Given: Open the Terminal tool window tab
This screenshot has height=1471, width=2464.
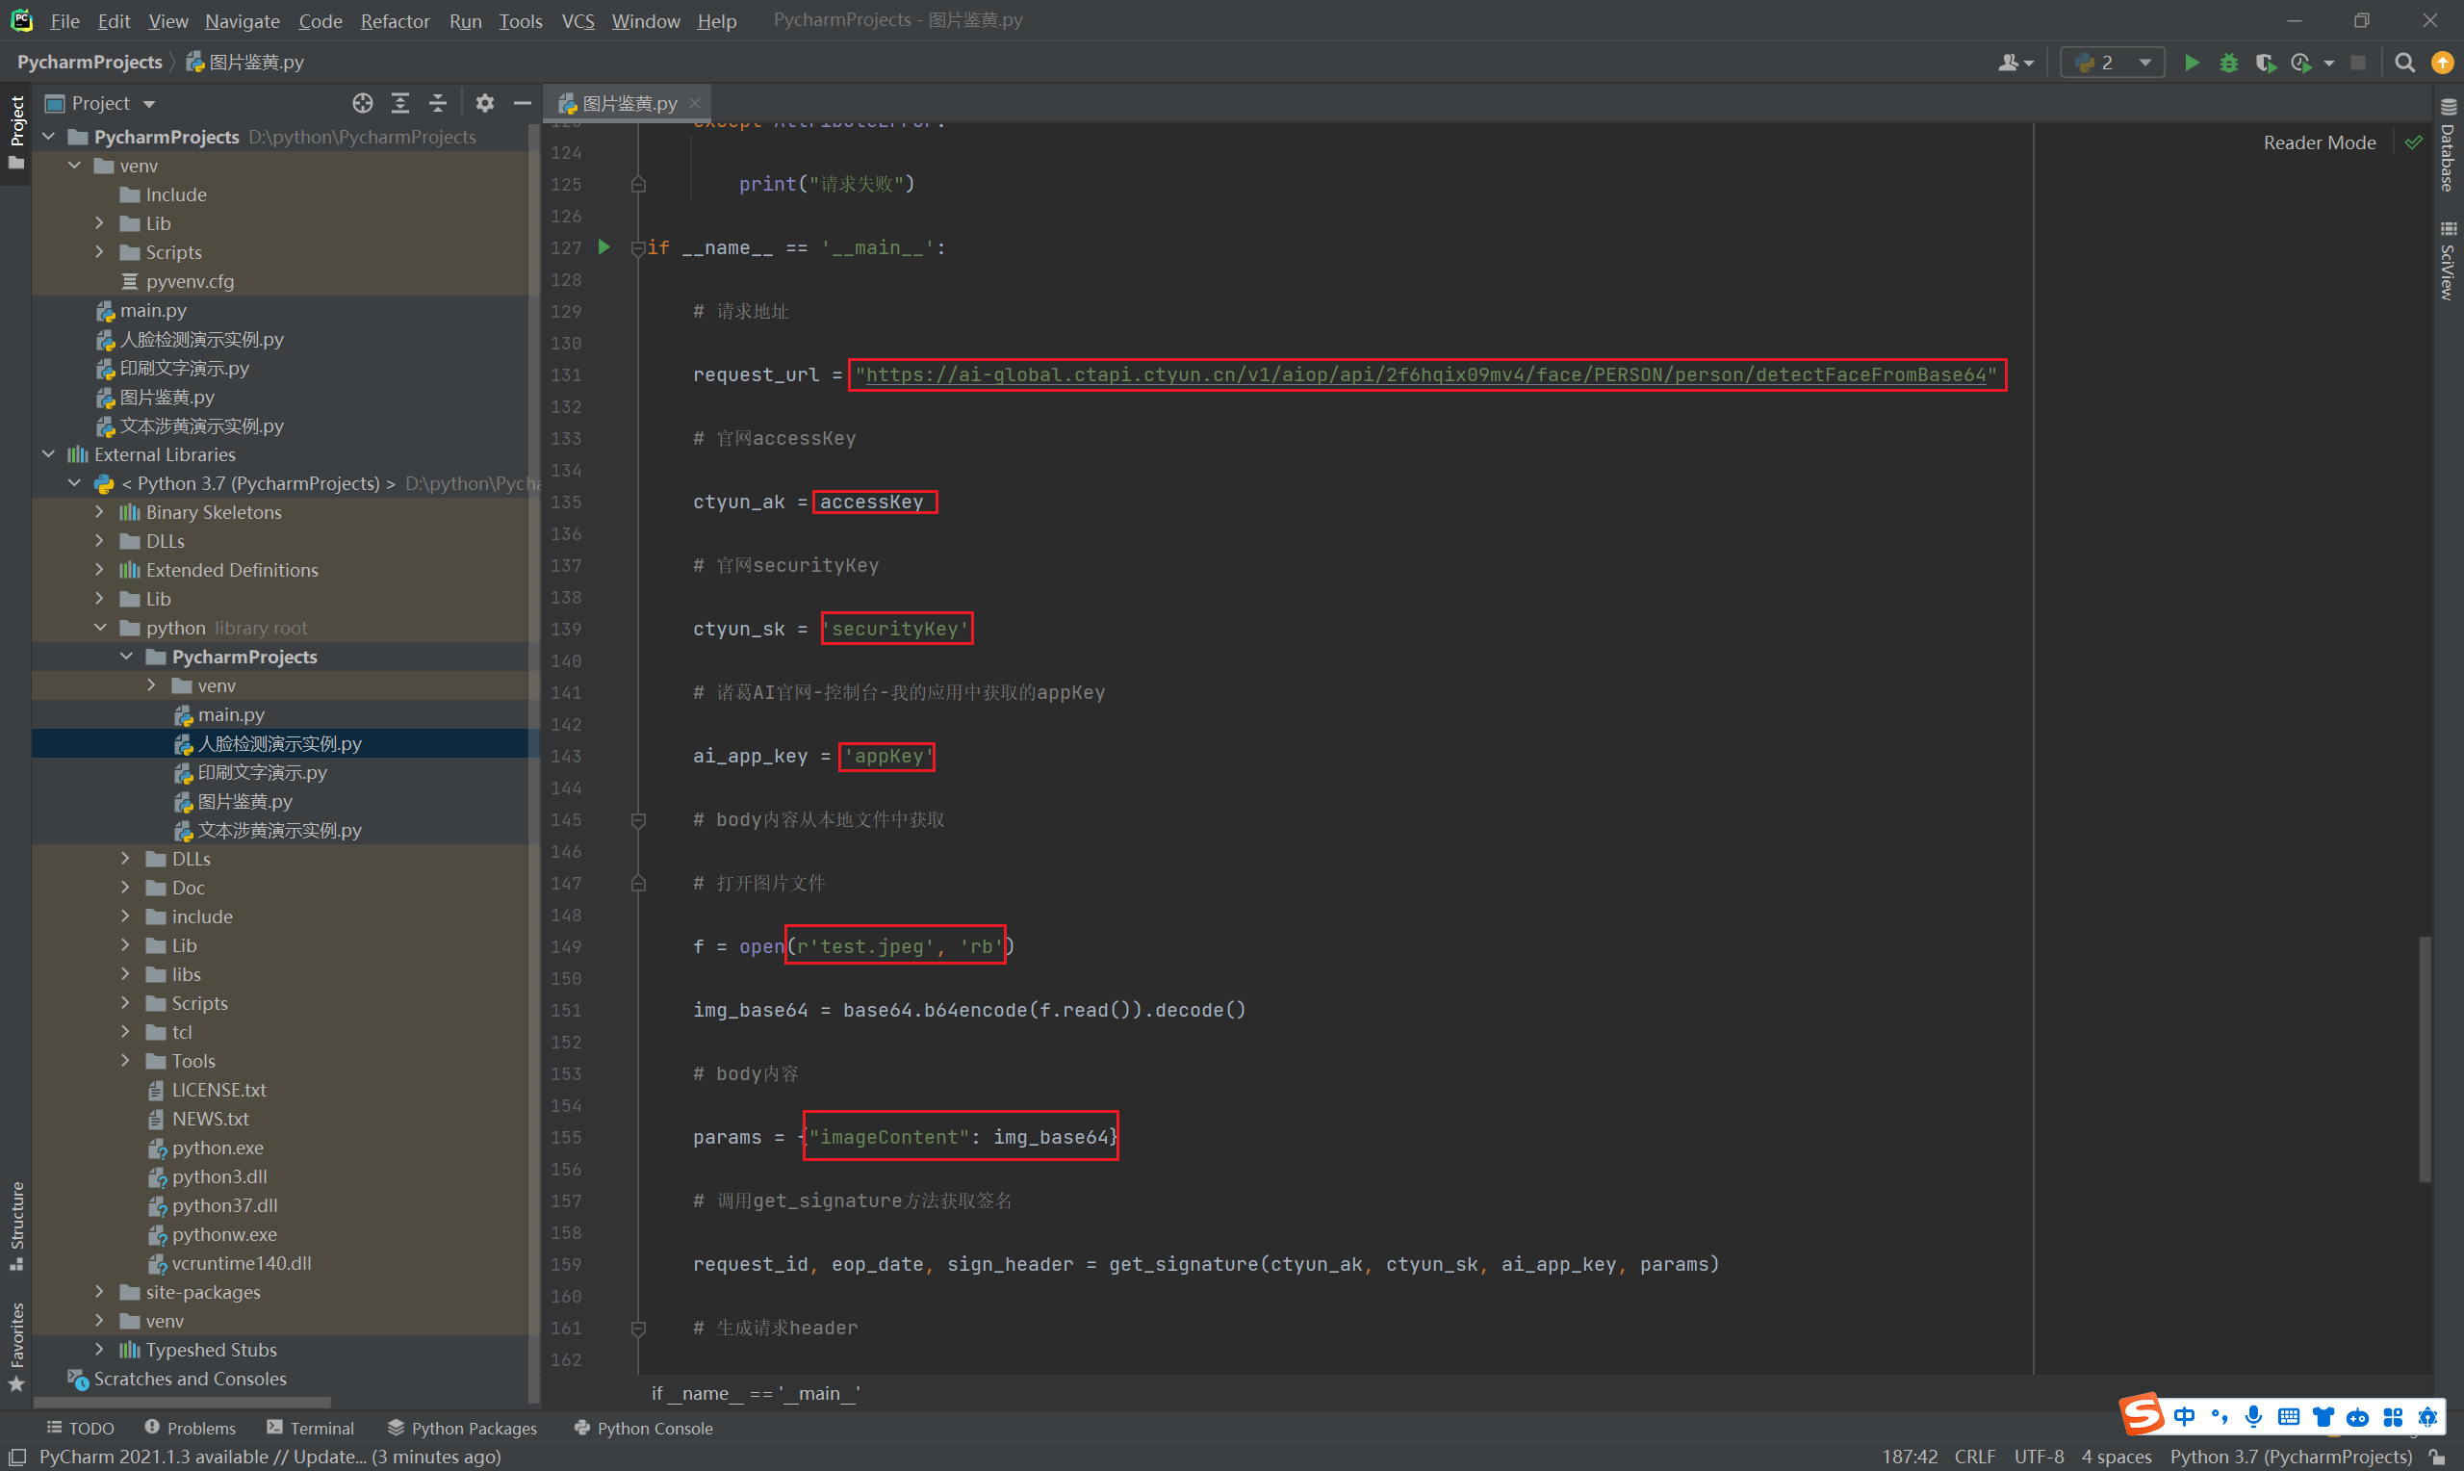Looking at the screenshot, I should [x=310, y=1428].
